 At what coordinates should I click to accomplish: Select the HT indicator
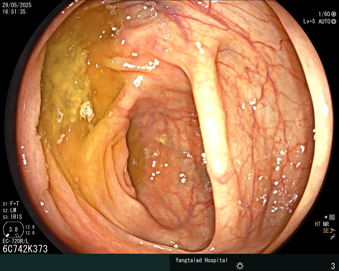(318, 224)
